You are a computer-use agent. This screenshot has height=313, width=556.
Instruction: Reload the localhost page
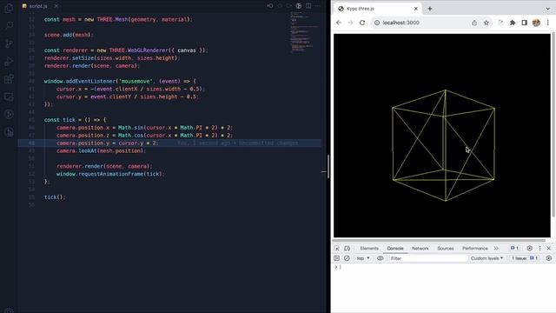[x=362, y=23]
